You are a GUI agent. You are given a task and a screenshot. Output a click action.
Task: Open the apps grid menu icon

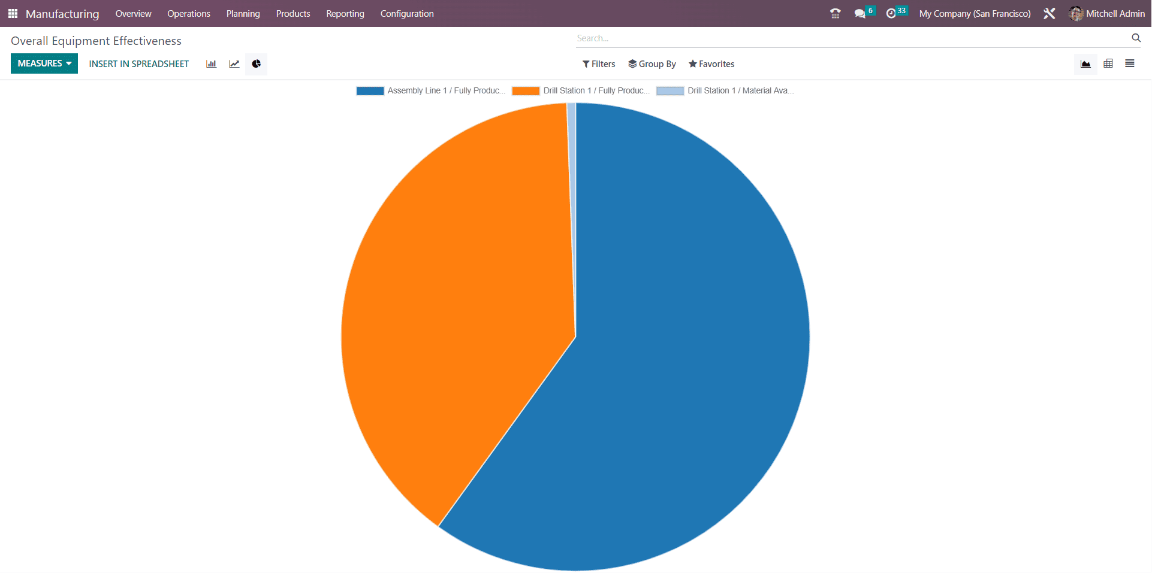point(13,13)
